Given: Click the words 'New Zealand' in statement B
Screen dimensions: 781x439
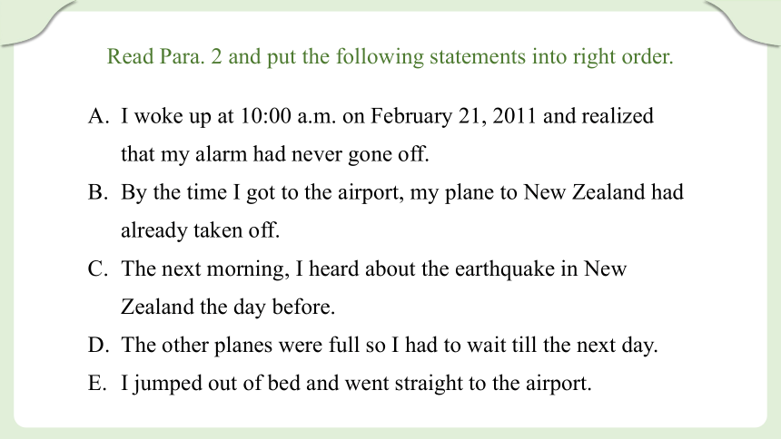Looking at the screenshot, I should click(584, 192).
